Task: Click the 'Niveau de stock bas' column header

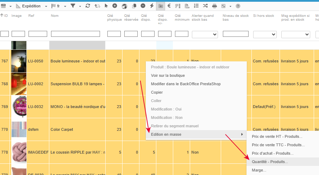Action: click(236, 18)
